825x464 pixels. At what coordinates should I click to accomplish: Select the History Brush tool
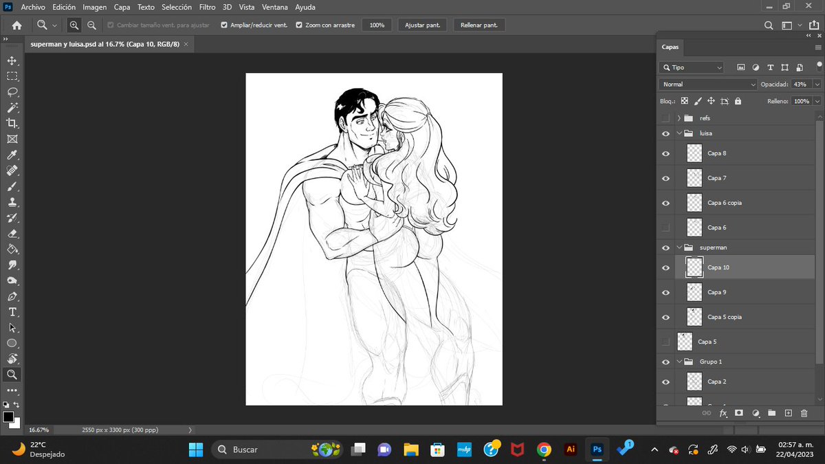point(12,218)
